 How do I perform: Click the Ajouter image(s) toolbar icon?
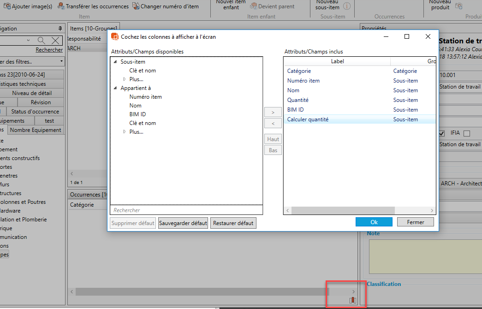click(6, 6)
